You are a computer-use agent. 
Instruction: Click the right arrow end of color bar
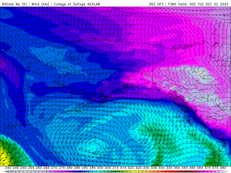(225, 172)
